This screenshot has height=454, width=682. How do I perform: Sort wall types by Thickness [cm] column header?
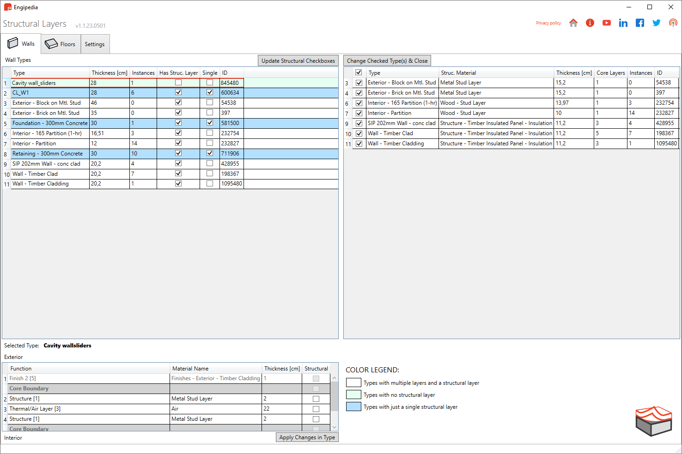click(x=110, y=73)
